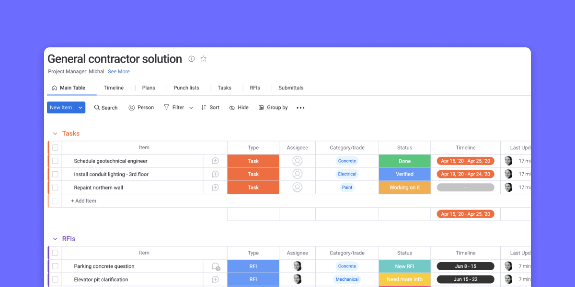
Task: Tick the Parking concrete question checkbox
Action: point(55,266)
